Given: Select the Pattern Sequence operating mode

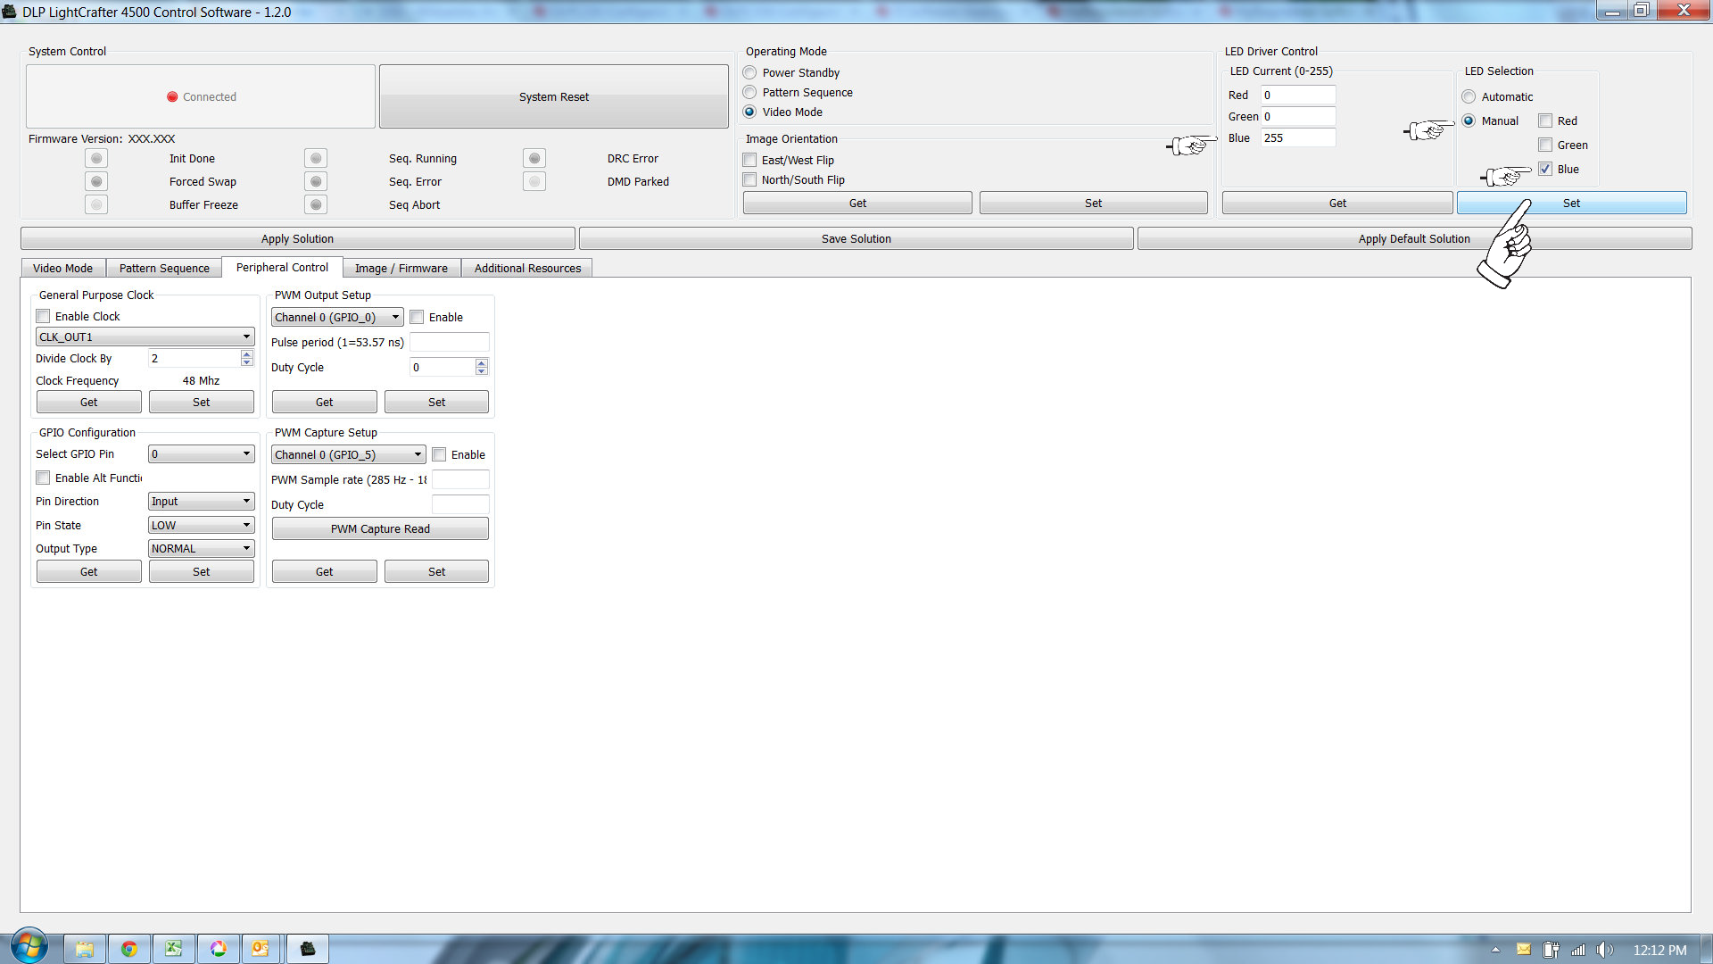Looking at the screenshot, I should [x=749, y=92].
